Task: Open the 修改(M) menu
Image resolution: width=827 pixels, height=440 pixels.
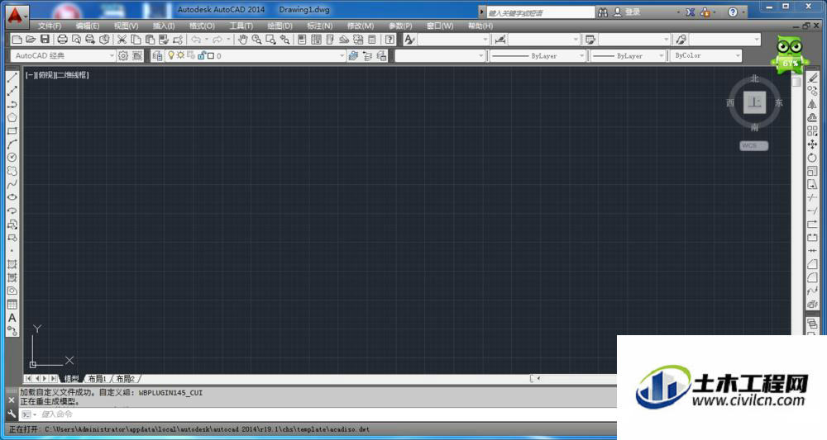Action: click(x=361, y=26)
